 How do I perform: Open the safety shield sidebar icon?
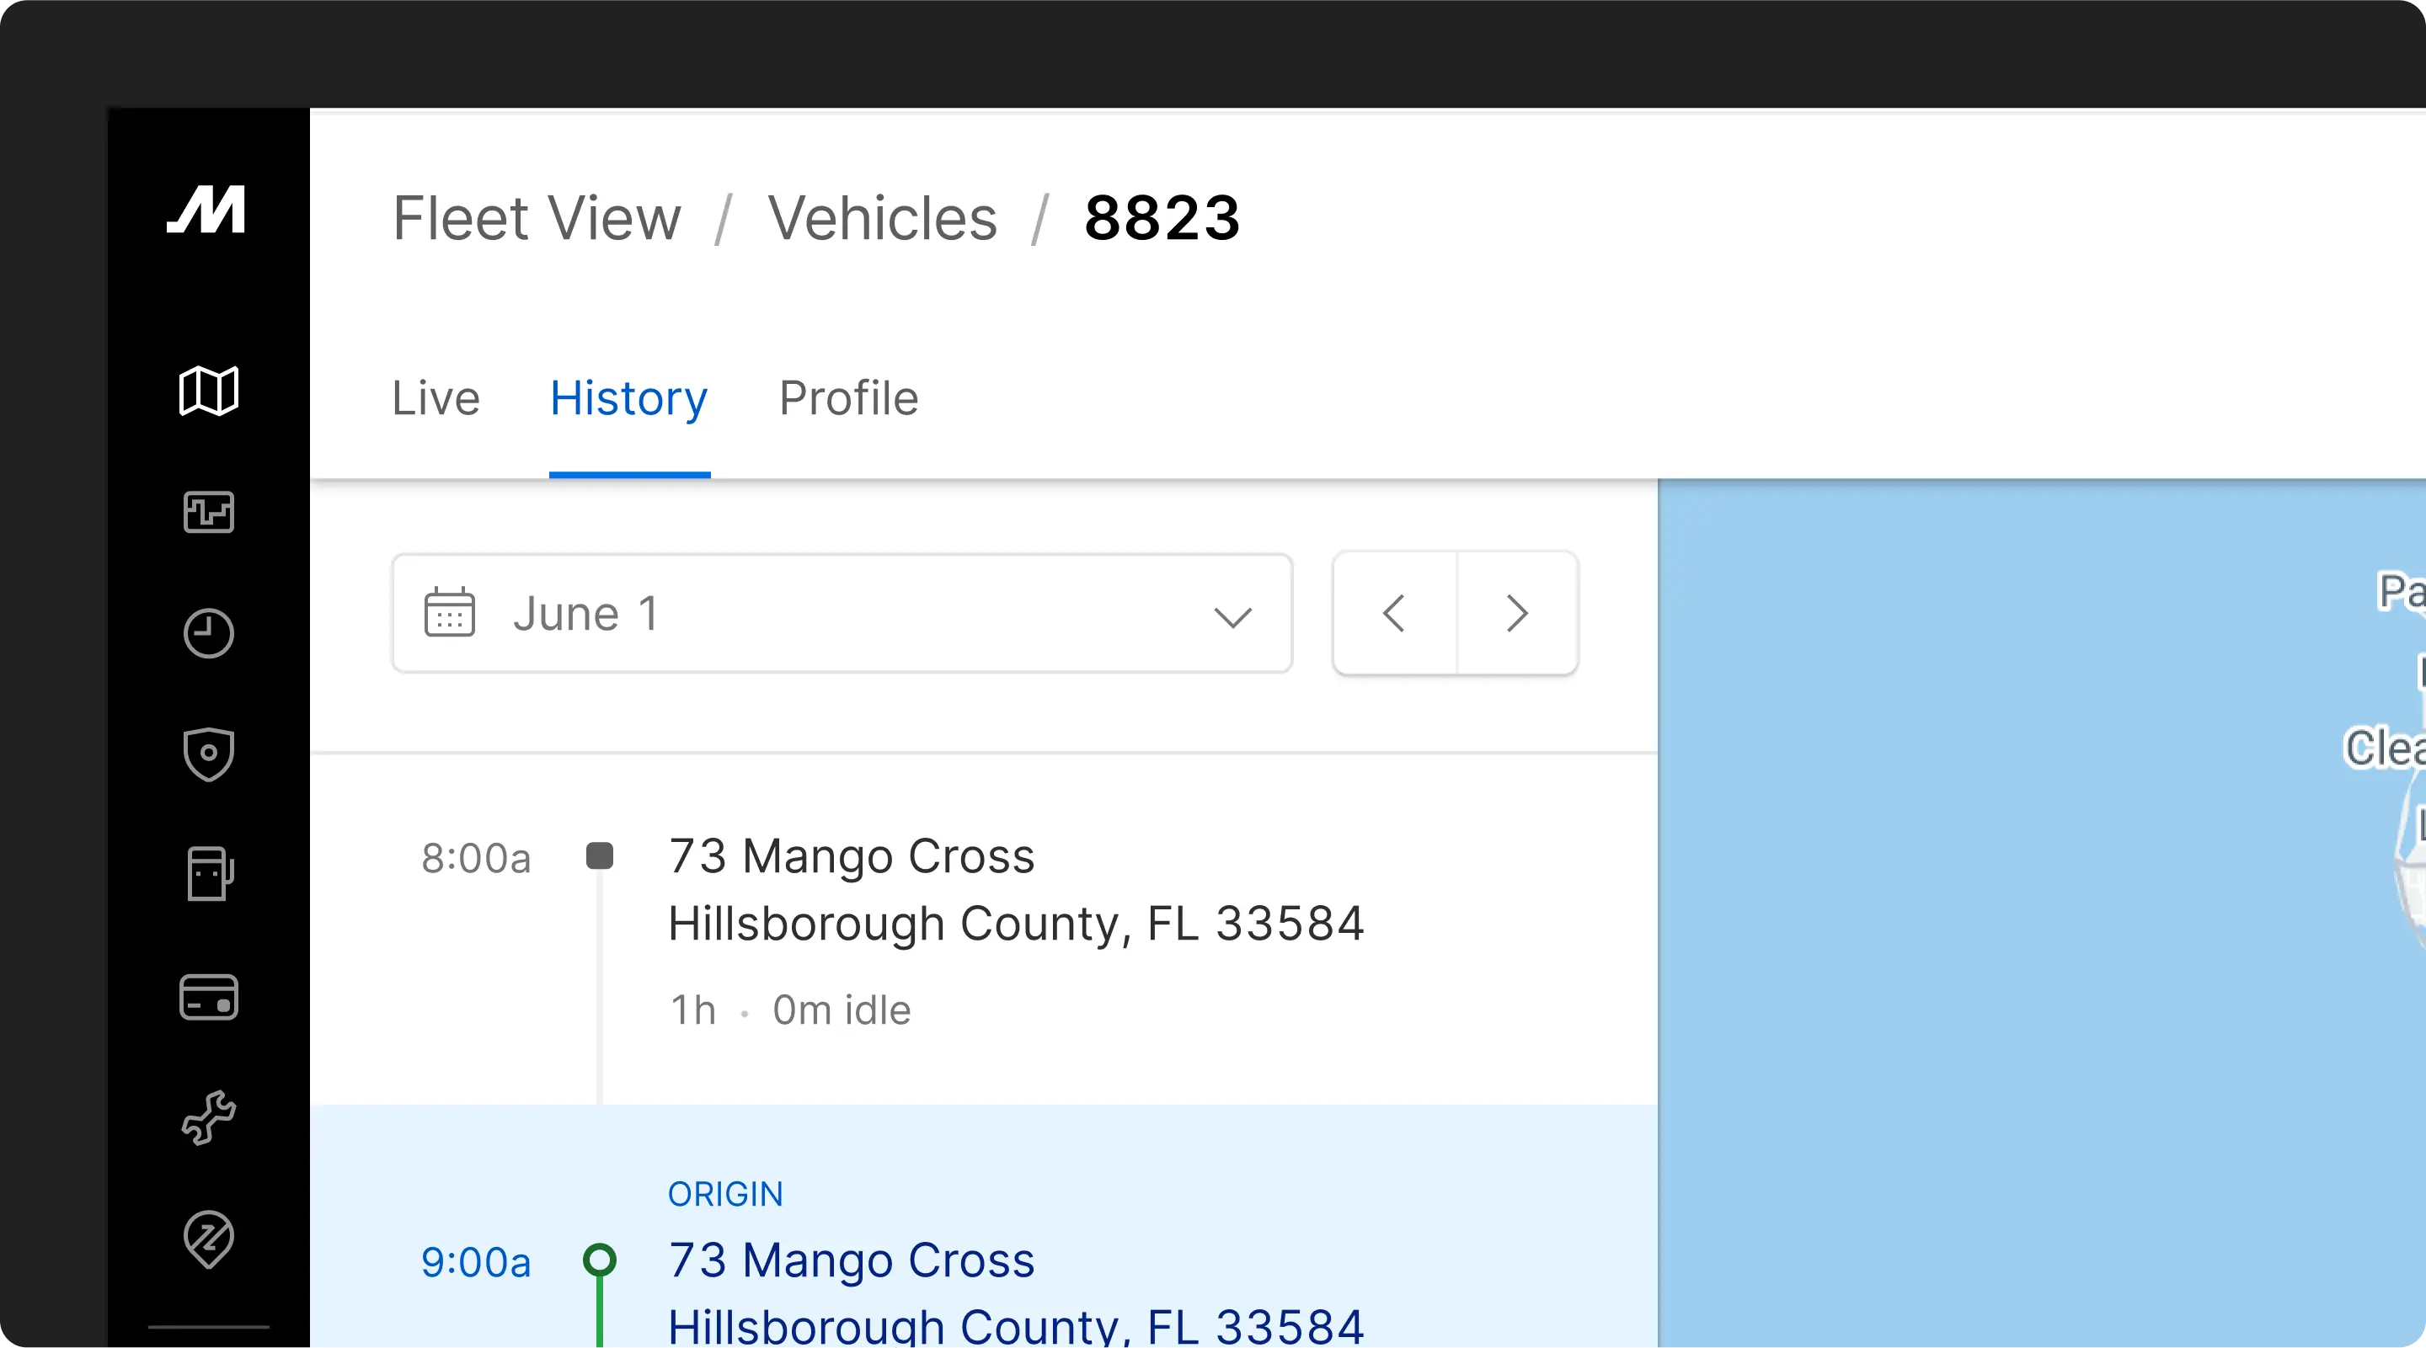click(208, 754)
